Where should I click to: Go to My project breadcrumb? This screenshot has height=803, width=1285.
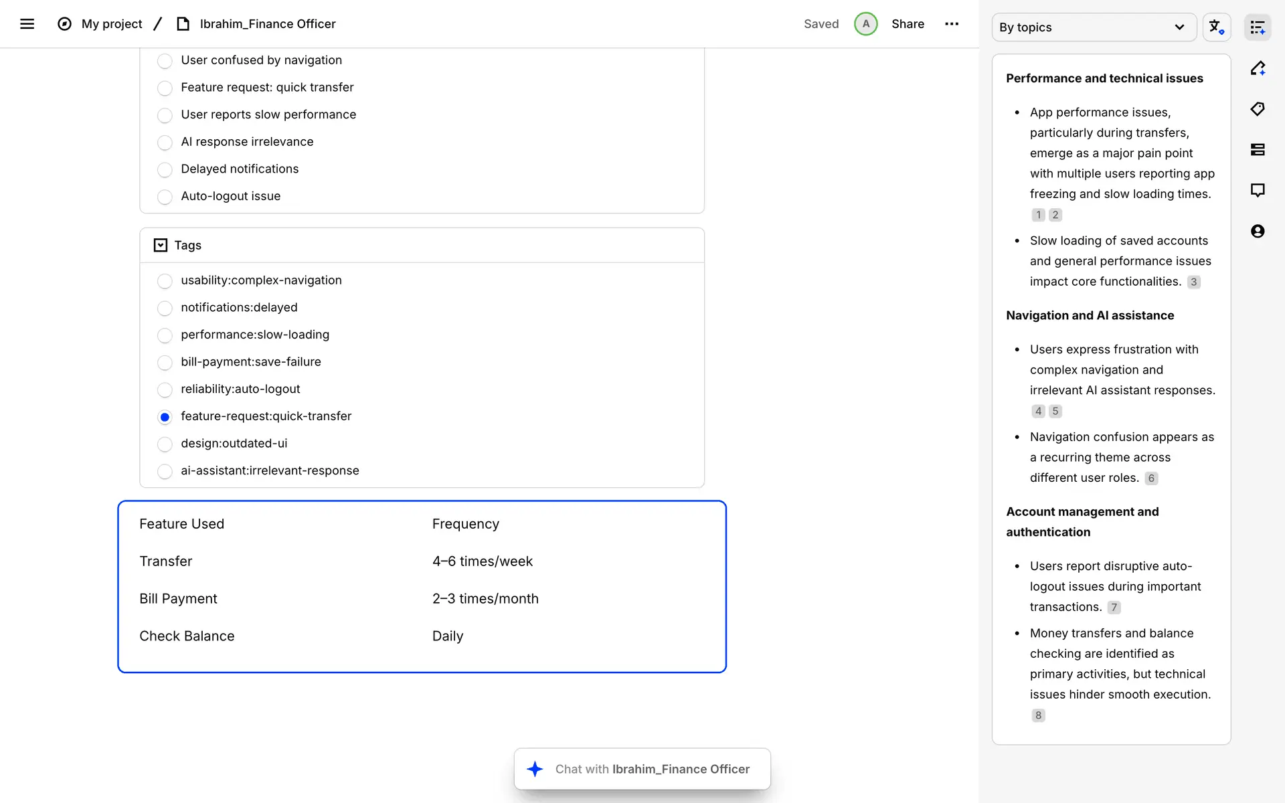(x=112, y=24)
